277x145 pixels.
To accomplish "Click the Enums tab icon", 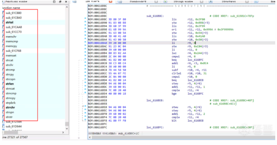I will coord(256,1).
